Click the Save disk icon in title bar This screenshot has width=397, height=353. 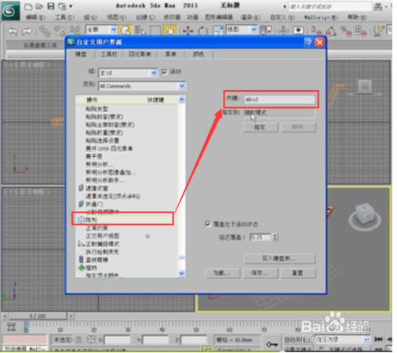[x=51, y=6]
